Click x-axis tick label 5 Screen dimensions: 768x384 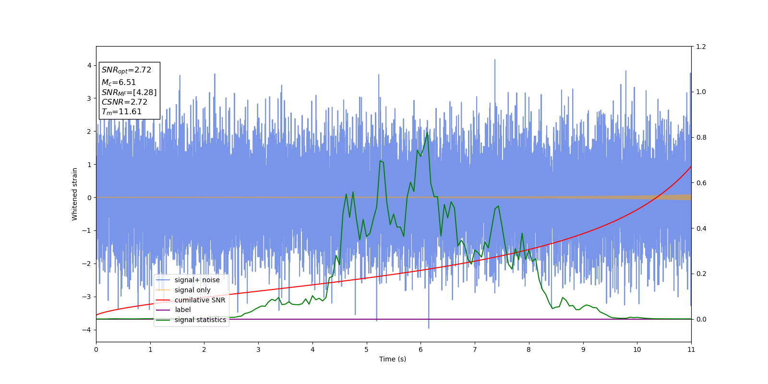[x=367, y=349]
